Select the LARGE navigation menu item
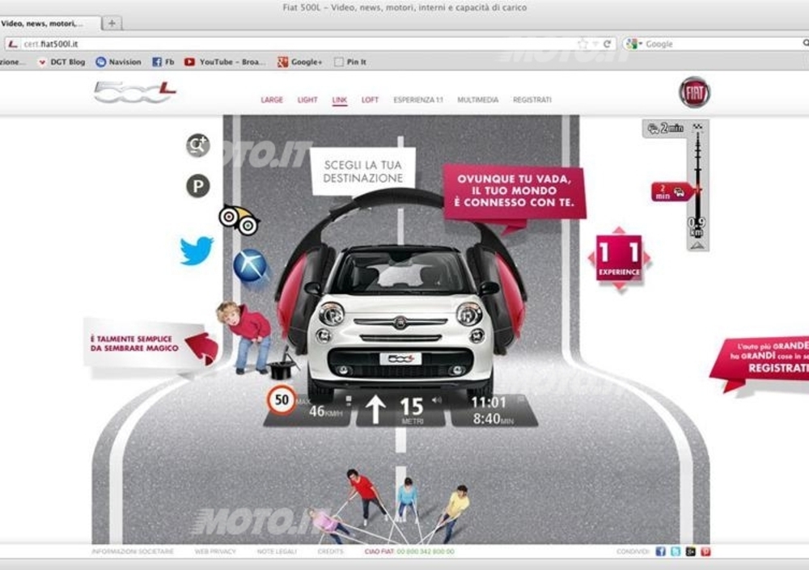The image size is (809, 570). pos(272,100)
